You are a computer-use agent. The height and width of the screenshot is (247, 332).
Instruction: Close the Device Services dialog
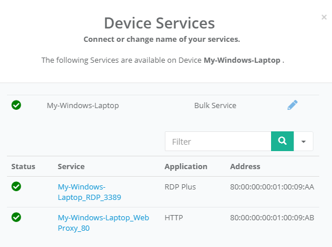[324, 17]
